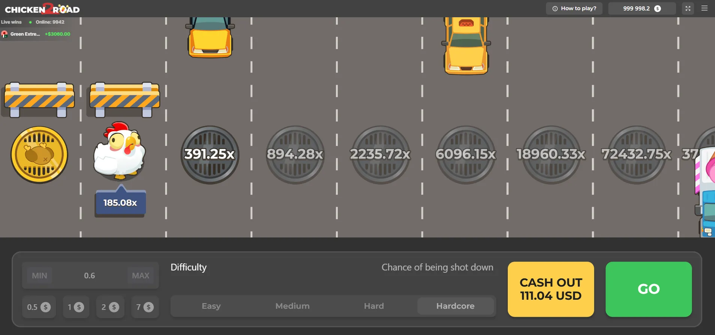Select Medium difficulty
The height and width of the screenshot is (335, 715).
tap(292, 306)
